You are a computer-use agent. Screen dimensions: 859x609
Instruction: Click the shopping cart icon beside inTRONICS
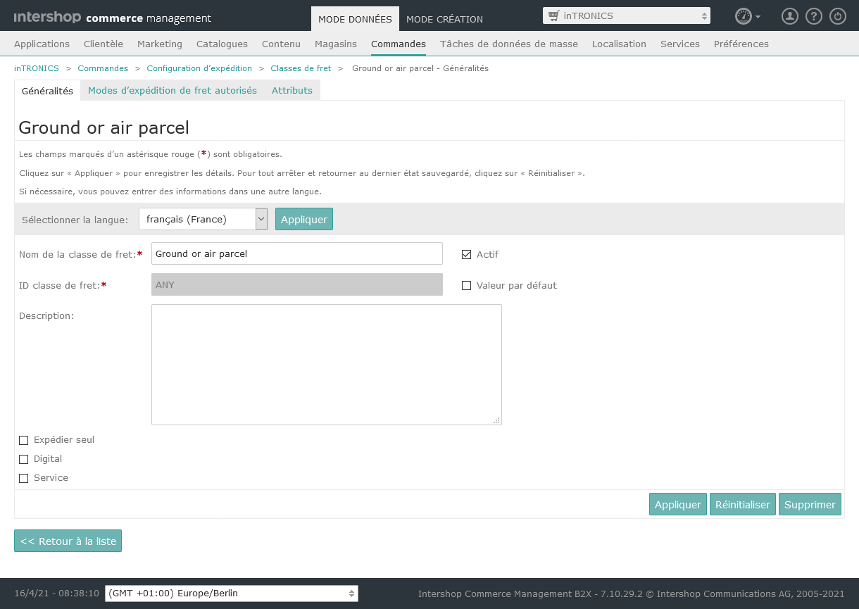pos(554,15)
